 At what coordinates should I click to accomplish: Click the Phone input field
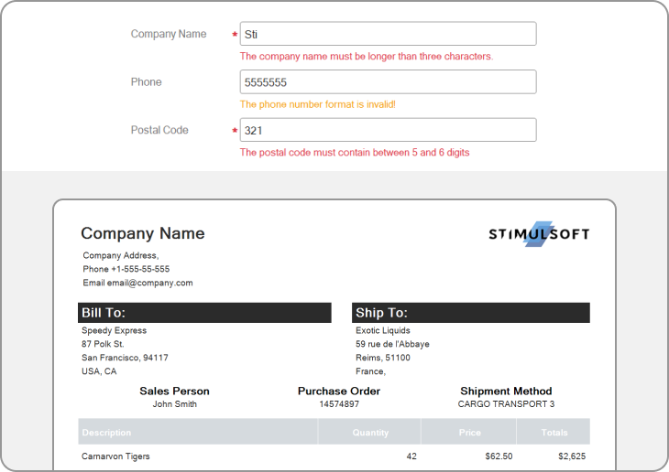[387, 82]
